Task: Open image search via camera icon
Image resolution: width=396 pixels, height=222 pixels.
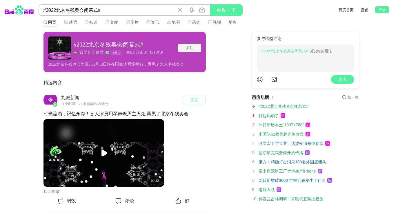Action: pyautogui.click(x=202, y=10)
